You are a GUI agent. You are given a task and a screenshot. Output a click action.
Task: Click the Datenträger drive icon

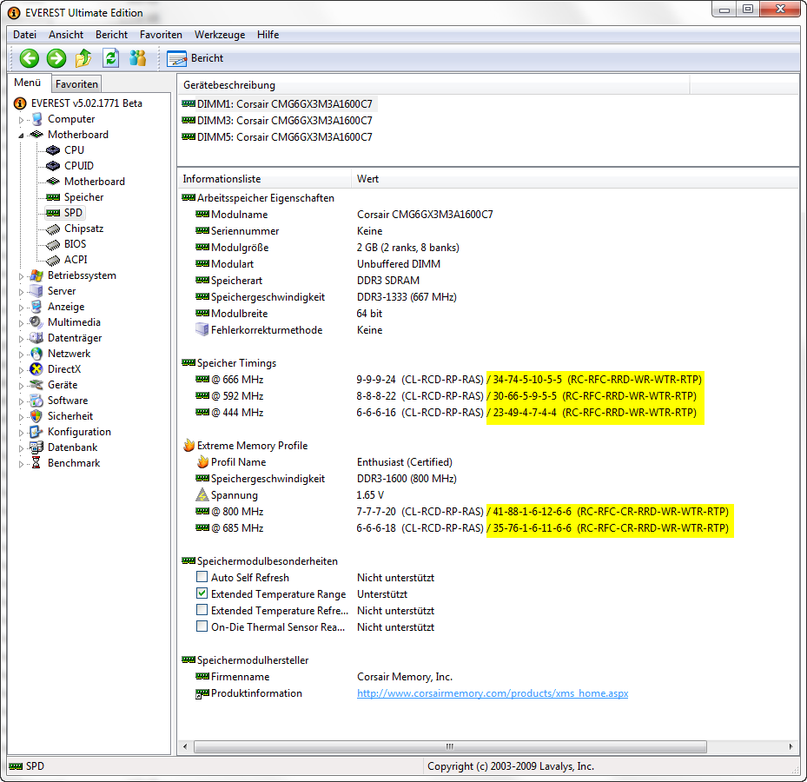[36, 338]
